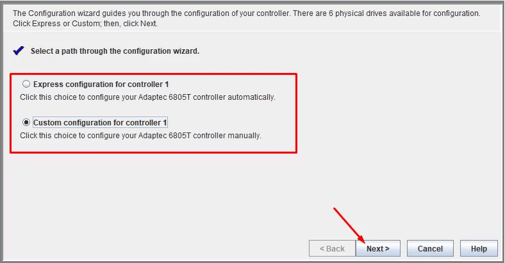Click the "configure manually" description text
Viewport: 505px width, 263px height.
(x=140, y=136)
